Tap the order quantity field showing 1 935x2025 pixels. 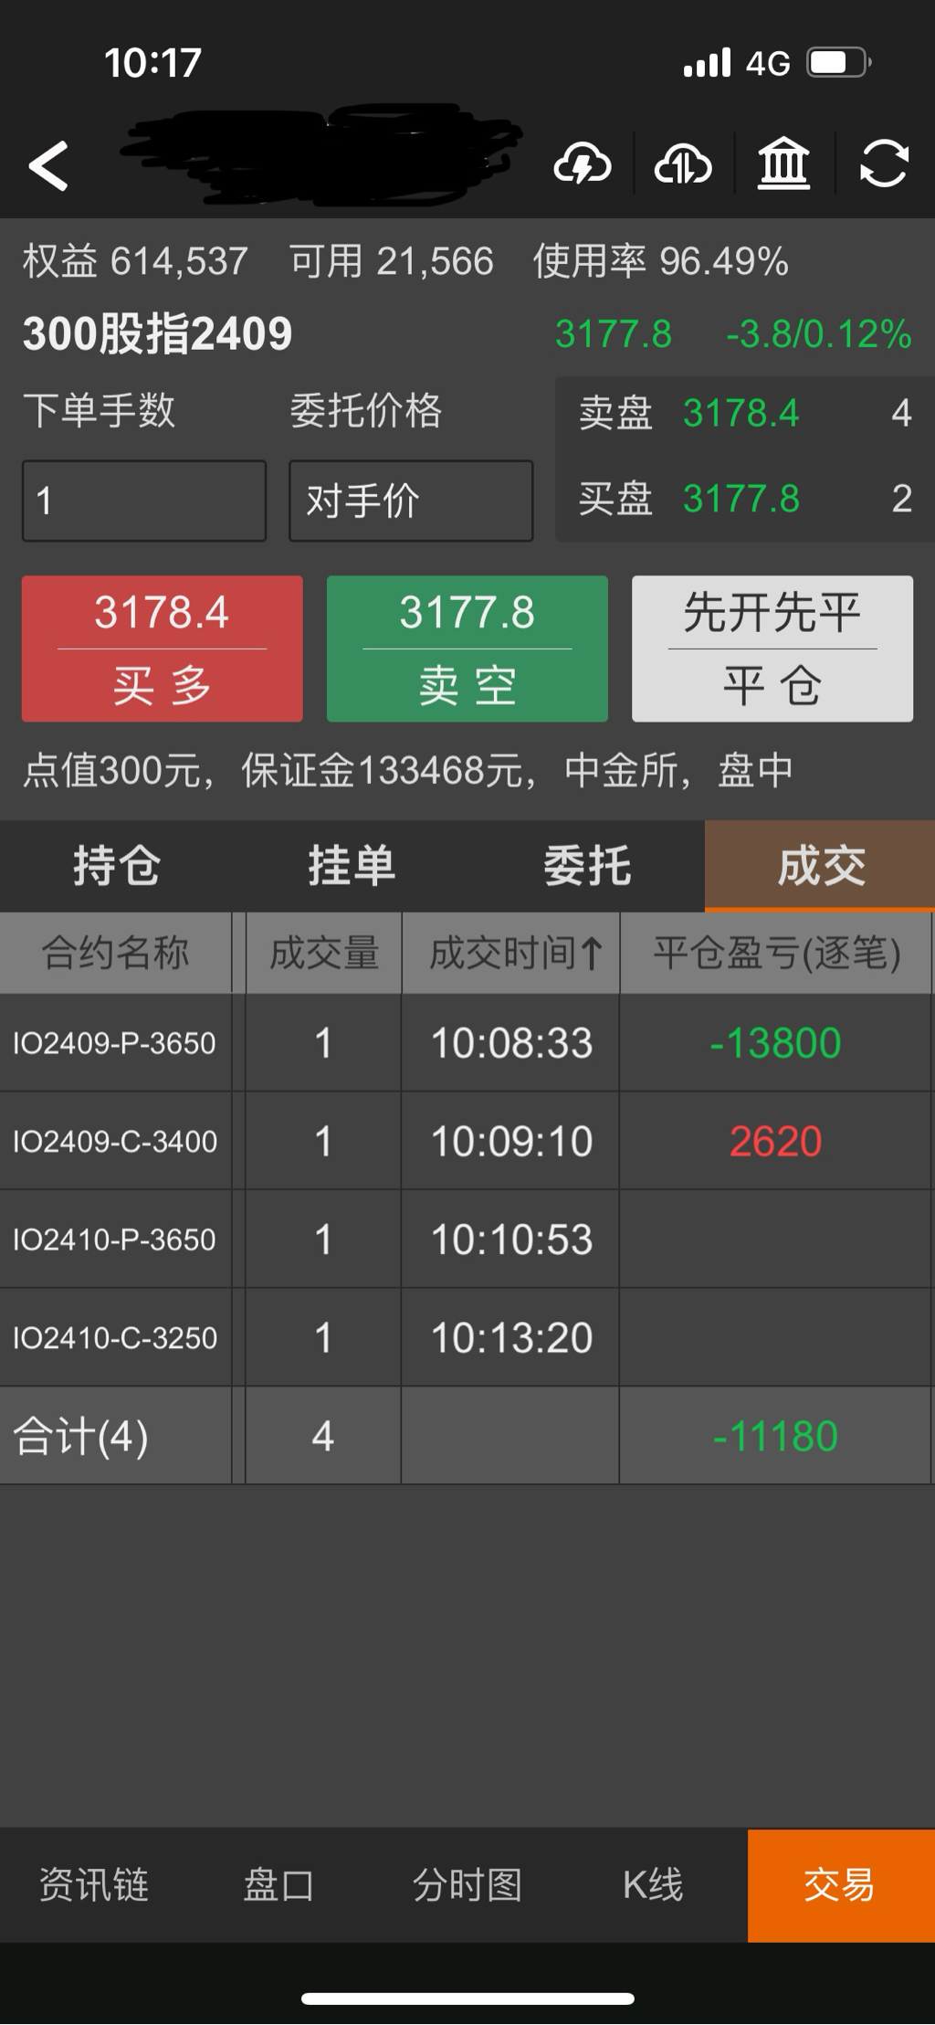144,501
